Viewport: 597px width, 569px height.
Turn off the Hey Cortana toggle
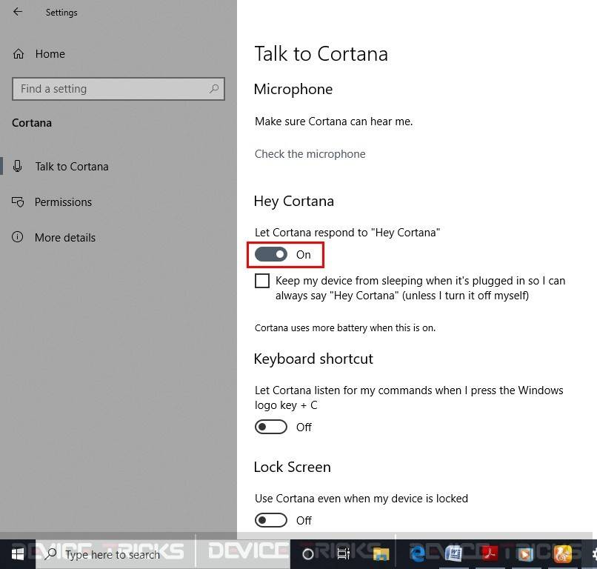270,254
